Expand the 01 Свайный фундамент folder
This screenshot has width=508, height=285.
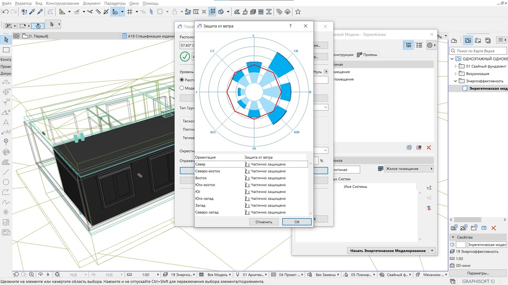tap(456, 66)
